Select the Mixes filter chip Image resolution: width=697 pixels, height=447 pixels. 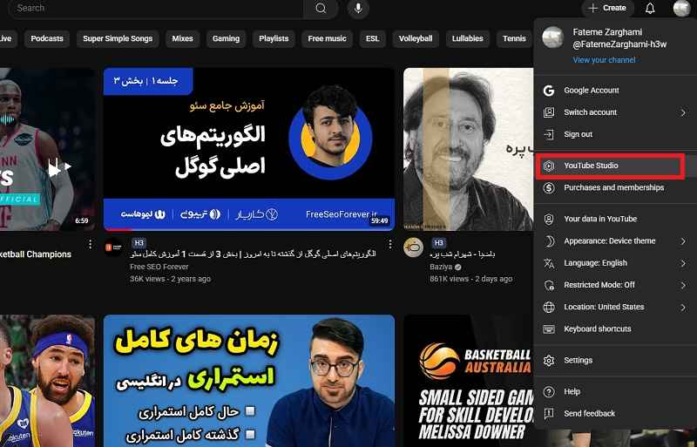[x=182, y=38]
